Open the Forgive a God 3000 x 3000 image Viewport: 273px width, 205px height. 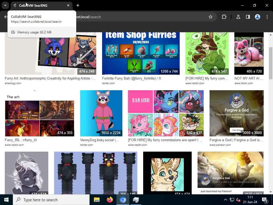point(237,113)
